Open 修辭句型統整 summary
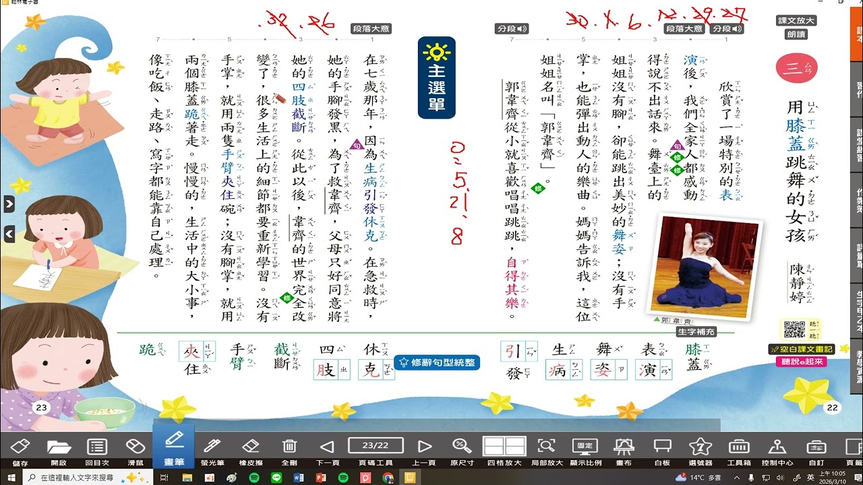This screenshot has height=485, width=863. tap(437, 362)
